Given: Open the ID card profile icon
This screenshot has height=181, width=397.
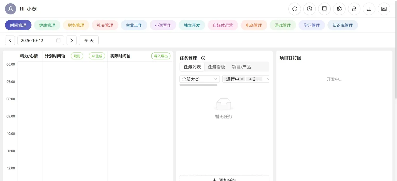Looking at the screenshot, I should point(384,9).
